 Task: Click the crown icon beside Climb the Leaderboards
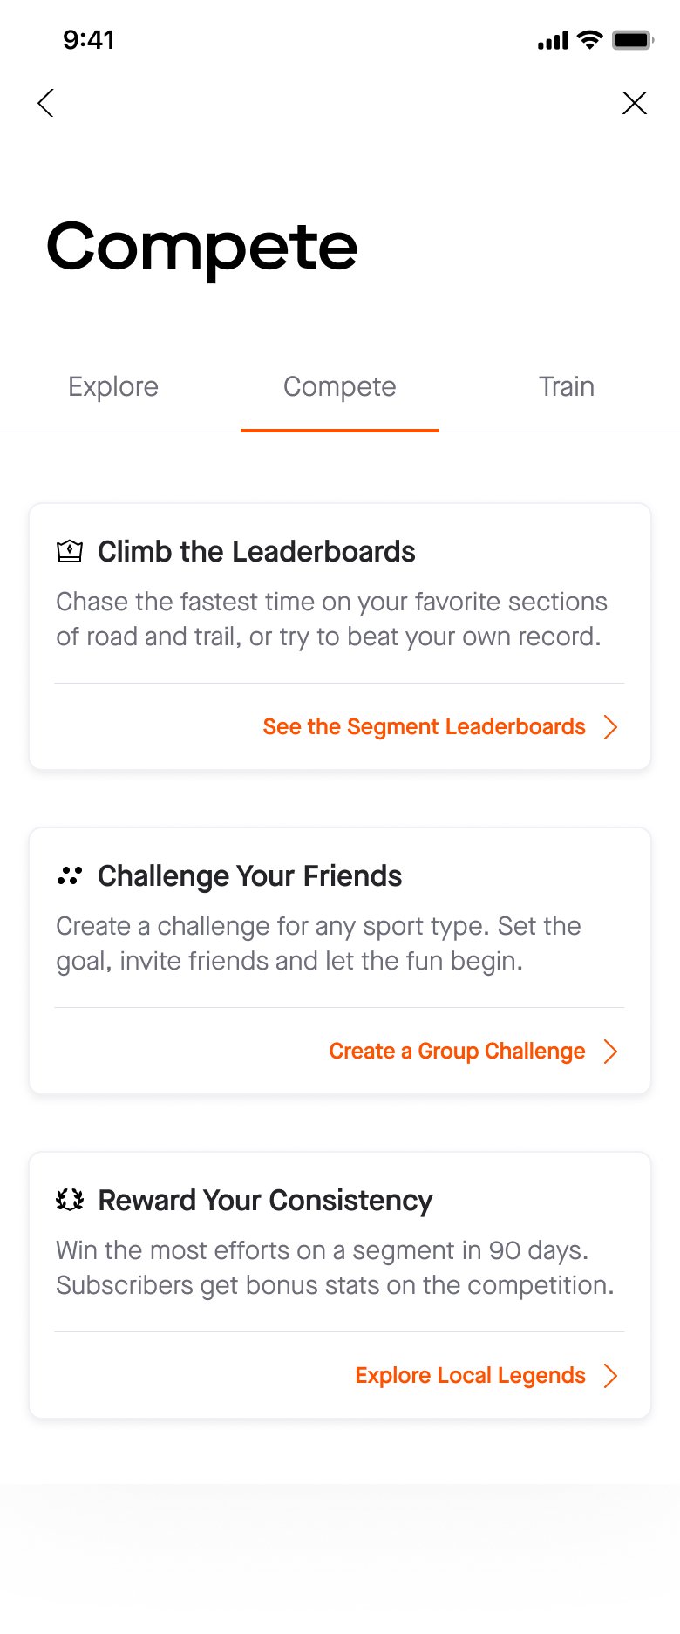point(70,551)
